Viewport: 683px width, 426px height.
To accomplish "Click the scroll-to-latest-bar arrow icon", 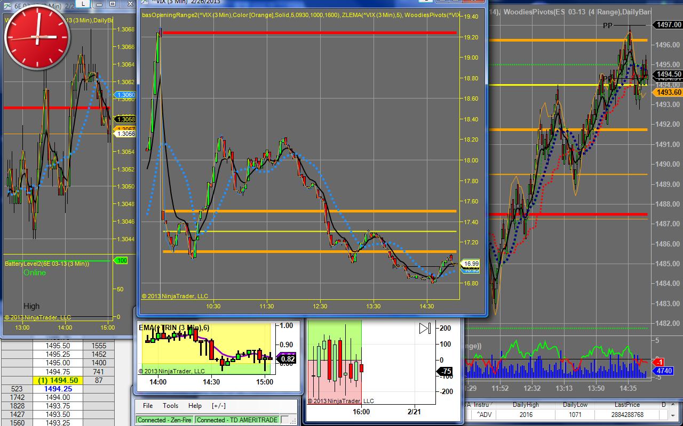I will (x=425, y=329).
